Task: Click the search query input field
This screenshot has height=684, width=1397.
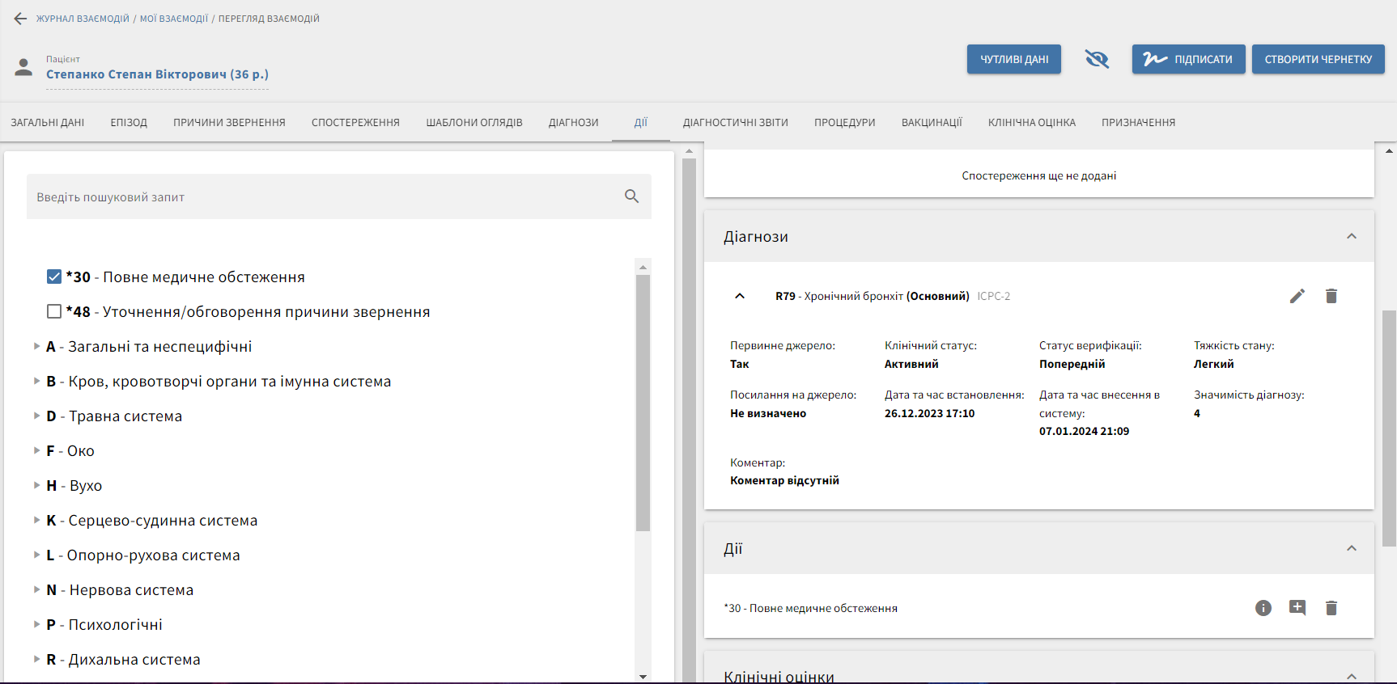Action: (324, 196)
